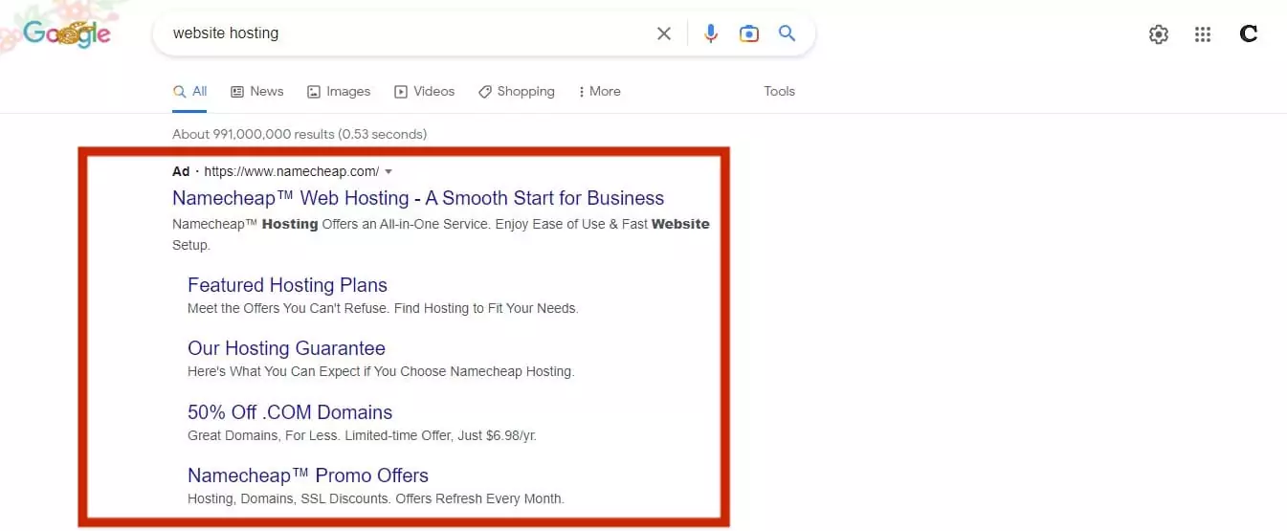Open the 50% Off .COM Domains link
This screenshot has width=1287, height=531.
pyautogui.click(x=290, y=412)
